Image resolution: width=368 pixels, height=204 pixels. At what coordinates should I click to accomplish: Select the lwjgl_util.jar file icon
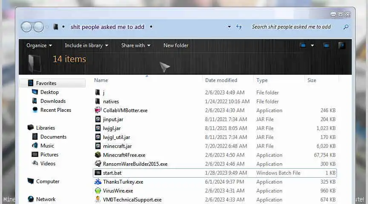[x=98, y=137]
